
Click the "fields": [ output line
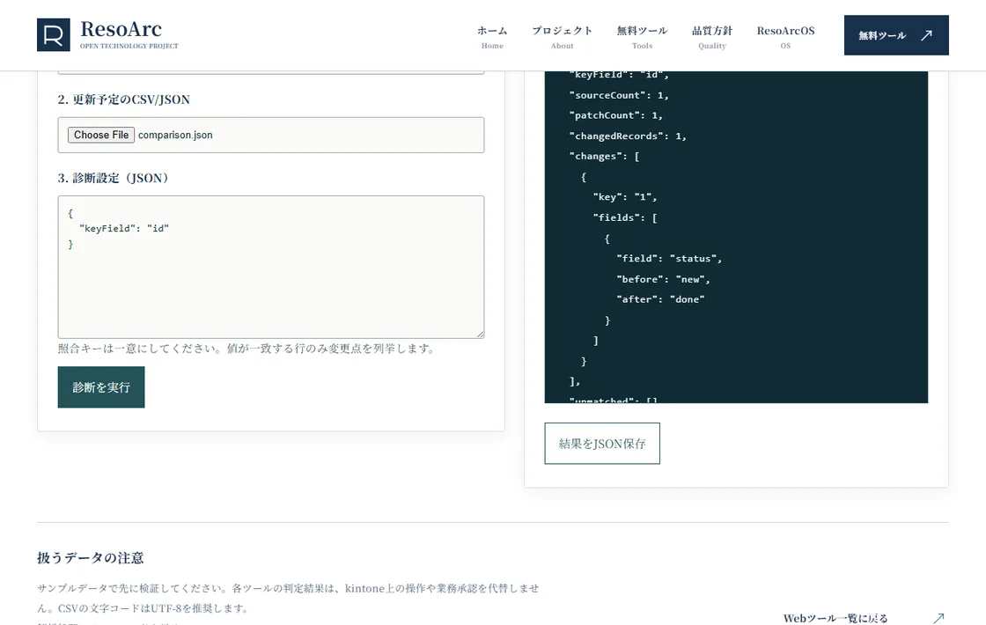(625, 217)
